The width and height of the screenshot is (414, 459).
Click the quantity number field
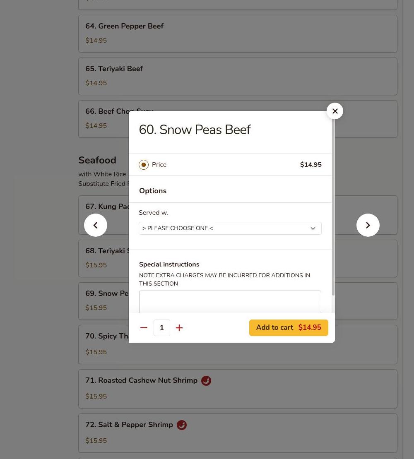pyautogui.click(x=162, y=328)
